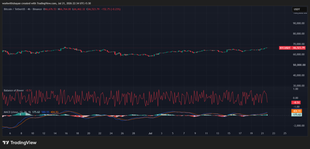Click the 90,000.00 price axis label
The height and width of the screenshot is (149, 310).
pos(298,23)
